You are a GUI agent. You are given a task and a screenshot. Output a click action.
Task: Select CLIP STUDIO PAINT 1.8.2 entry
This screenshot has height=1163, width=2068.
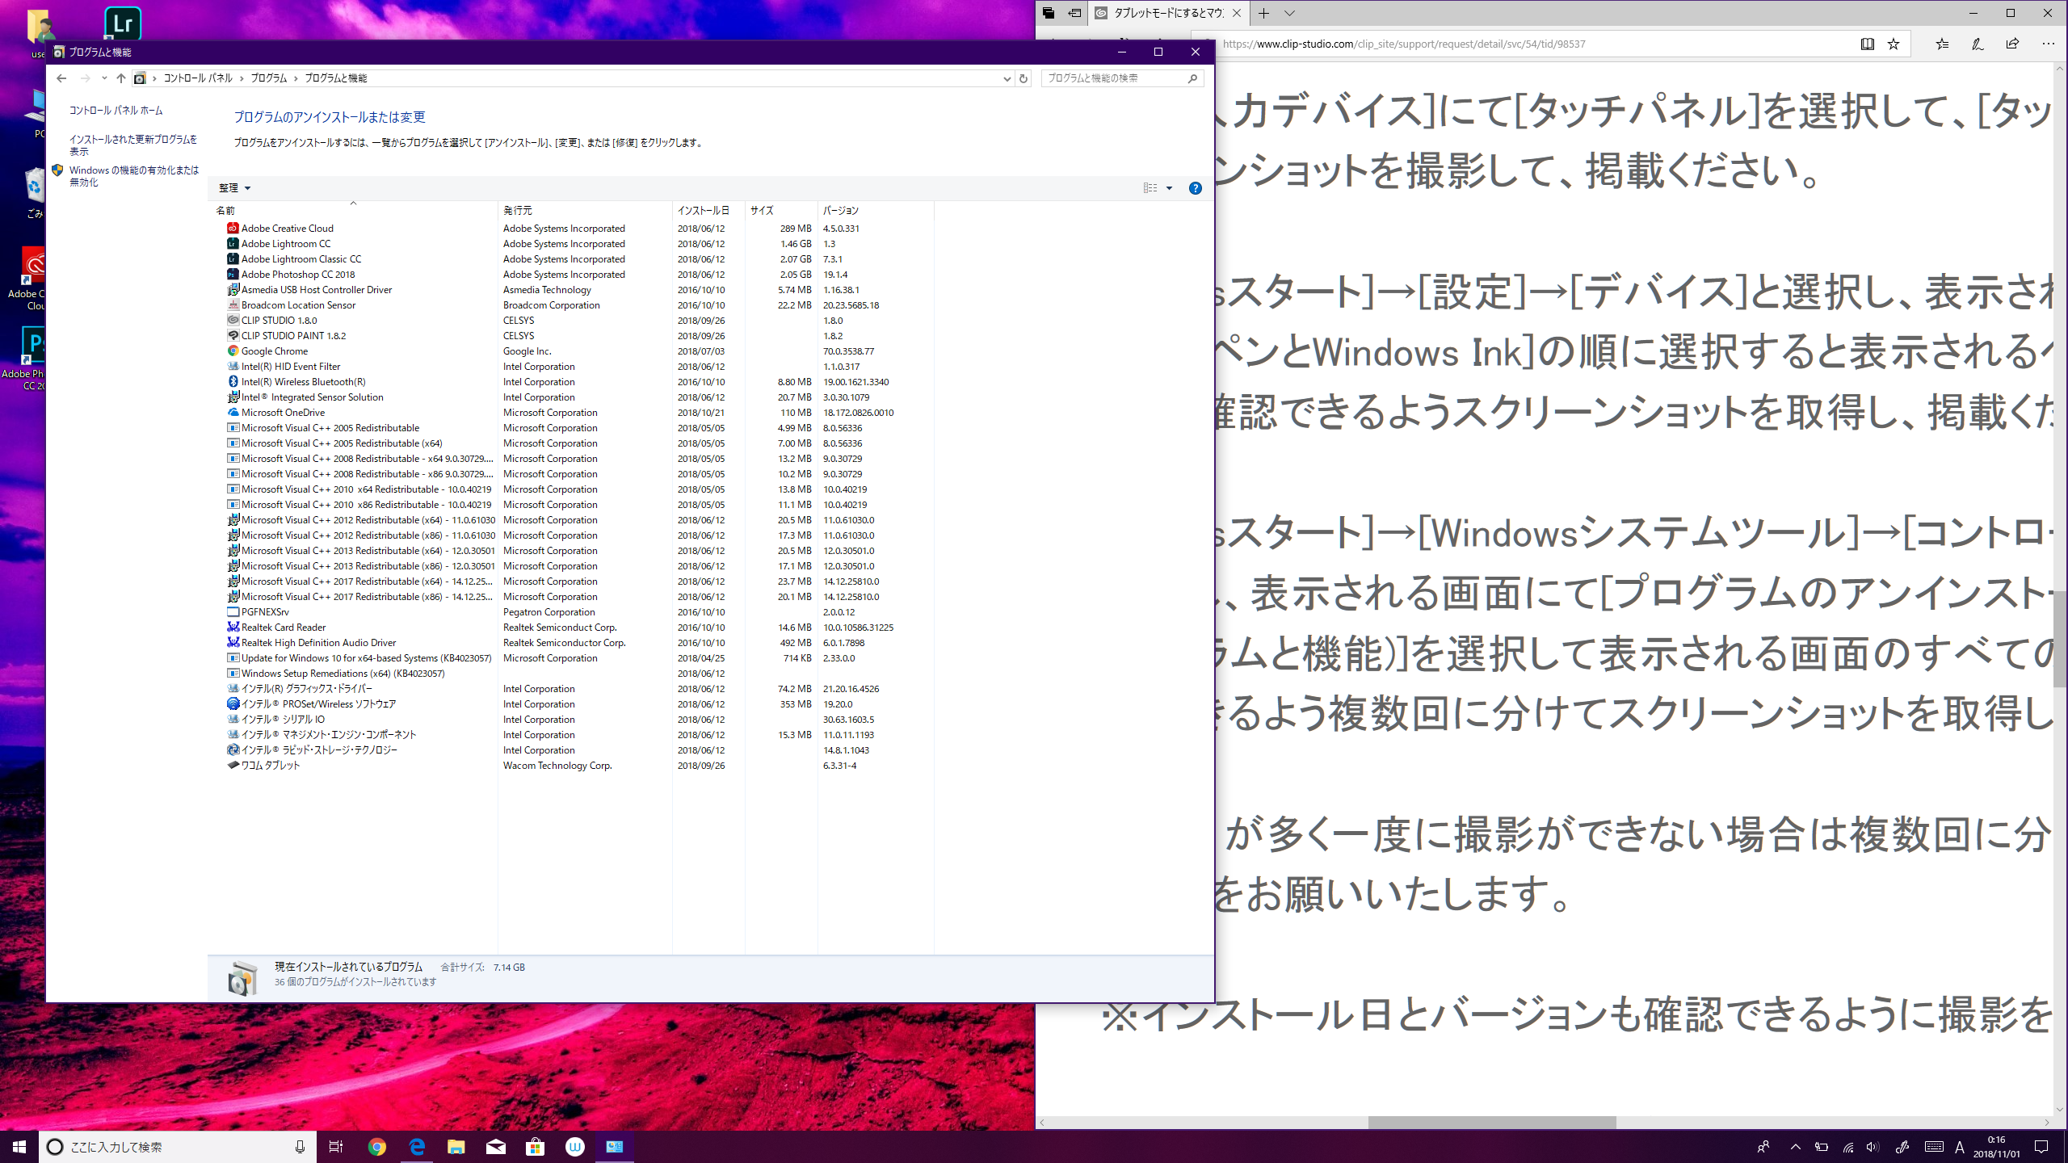(293, 336)
